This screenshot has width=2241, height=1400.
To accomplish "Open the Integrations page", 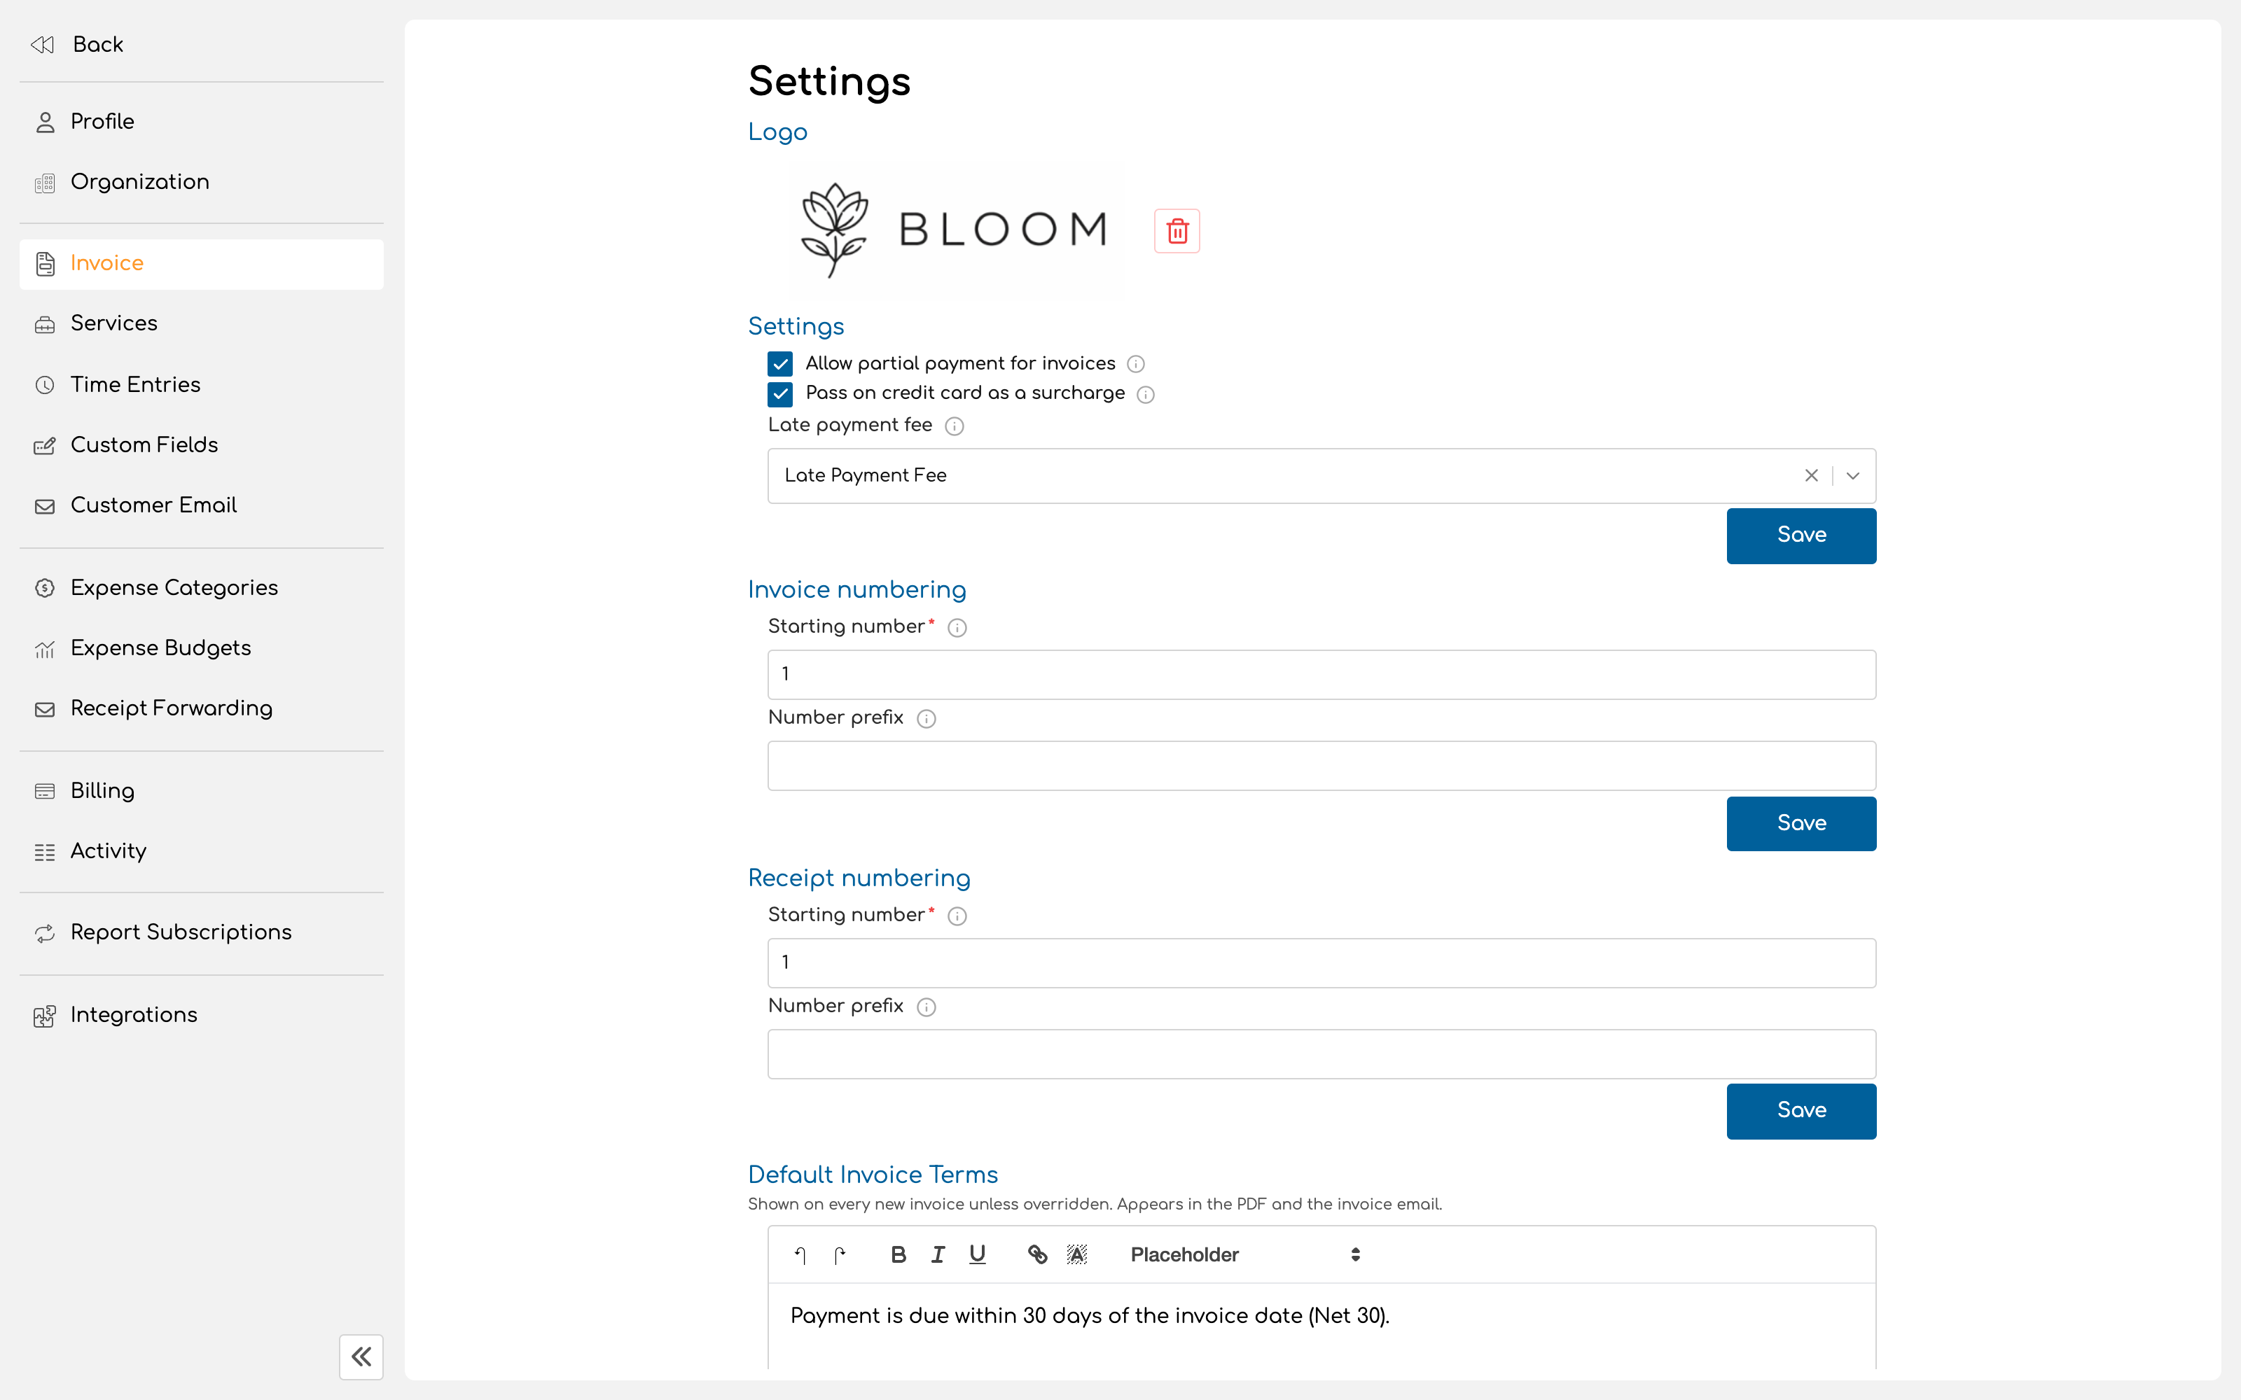I will (201, 1015).
